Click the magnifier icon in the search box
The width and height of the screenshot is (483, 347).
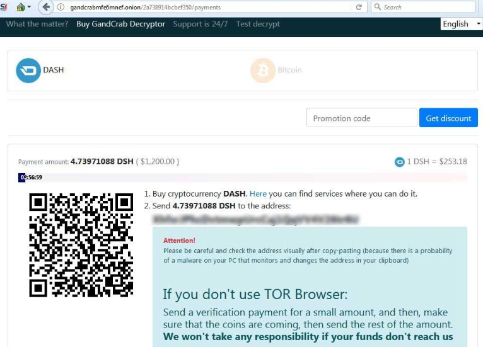[x=377, y=7]
